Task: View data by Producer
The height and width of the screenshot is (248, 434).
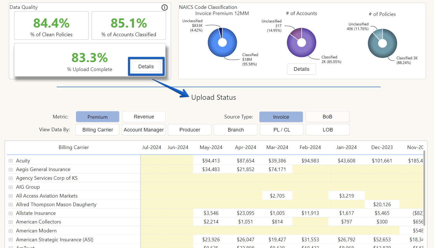Action: pyautogui.click(x=190, y=130)
